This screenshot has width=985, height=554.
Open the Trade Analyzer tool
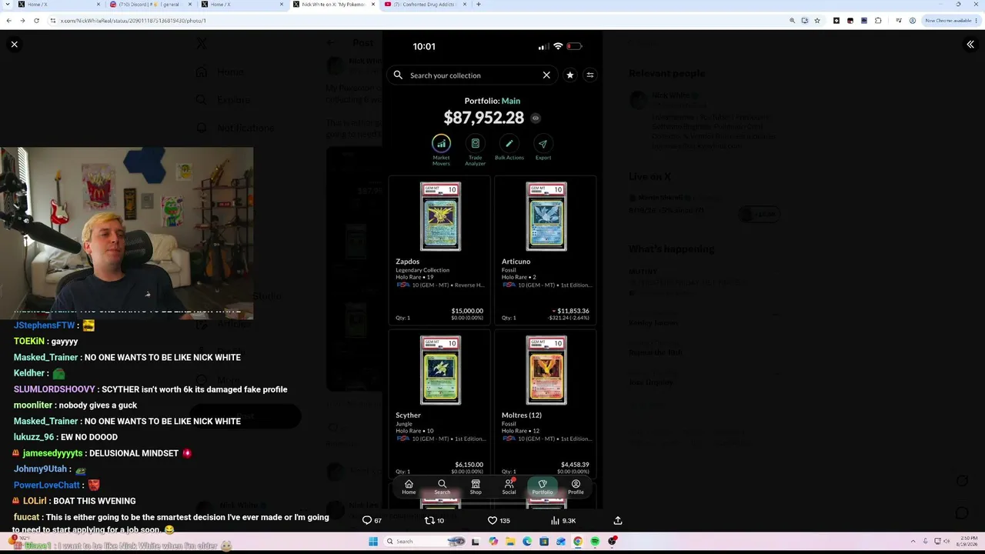(x=476, y=149)
